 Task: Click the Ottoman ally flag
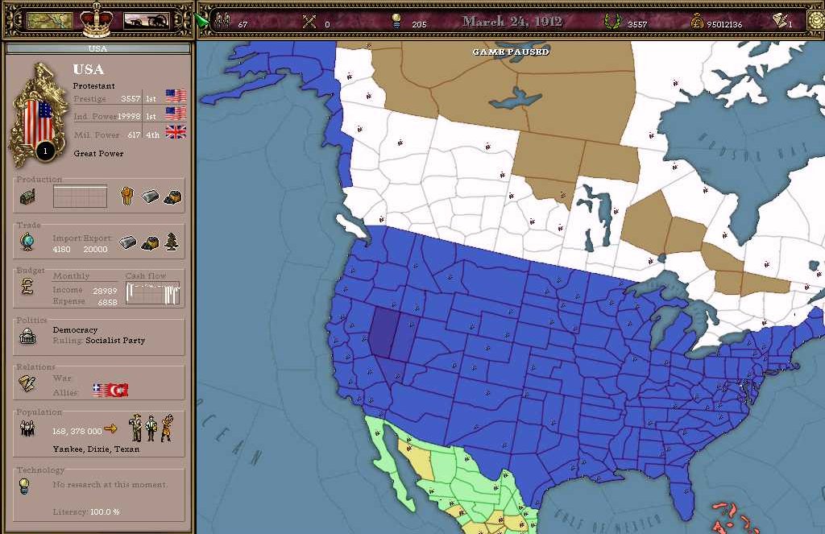click(118, 390)
